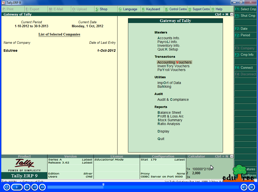The height and width of the screenshot is (192, 258).
Task: Open the Control Centre button
Action: [176, 9]
